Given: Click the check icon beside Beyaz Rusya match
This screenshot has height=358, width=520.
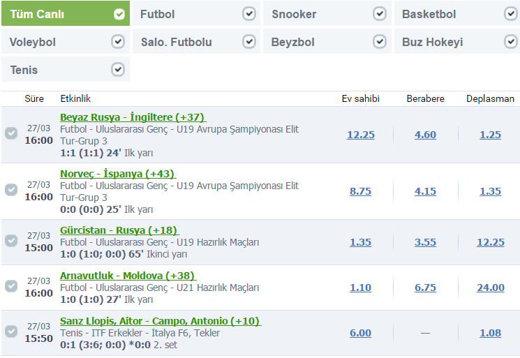Looking at the screenshot, I should click(x=11, y=133).
